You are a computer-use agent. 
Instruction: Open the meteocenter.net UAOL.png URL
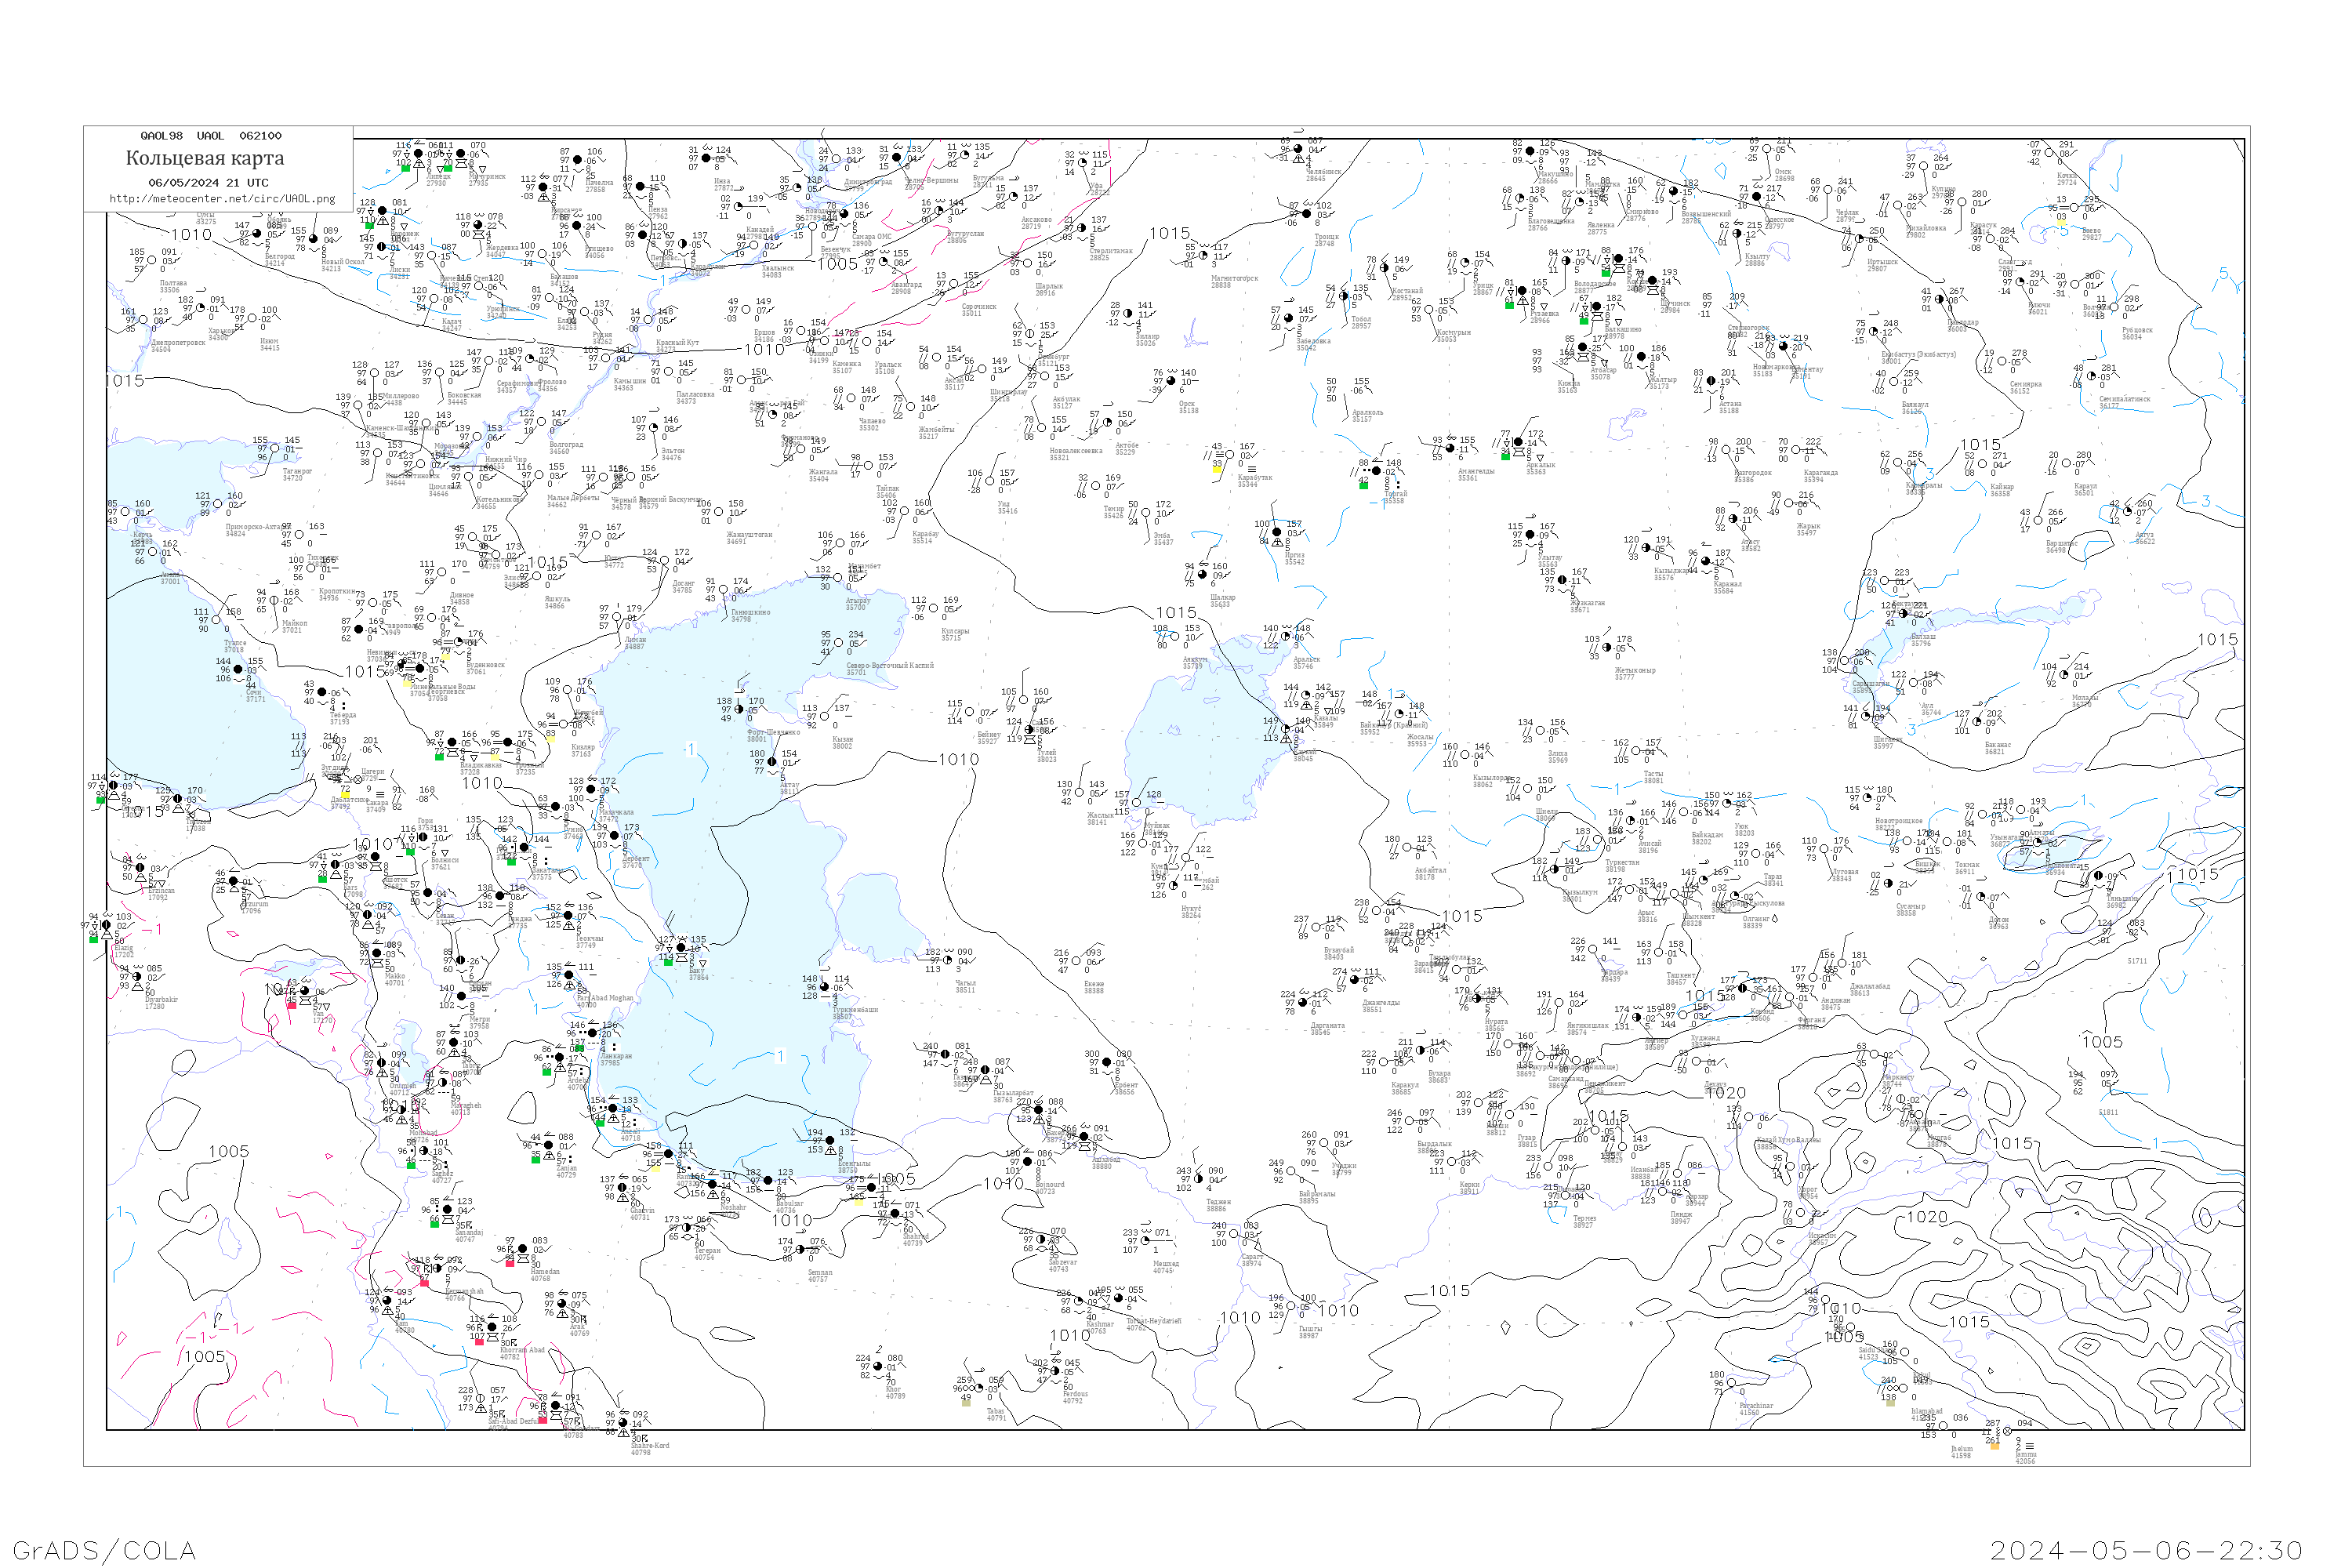point(222,199)
